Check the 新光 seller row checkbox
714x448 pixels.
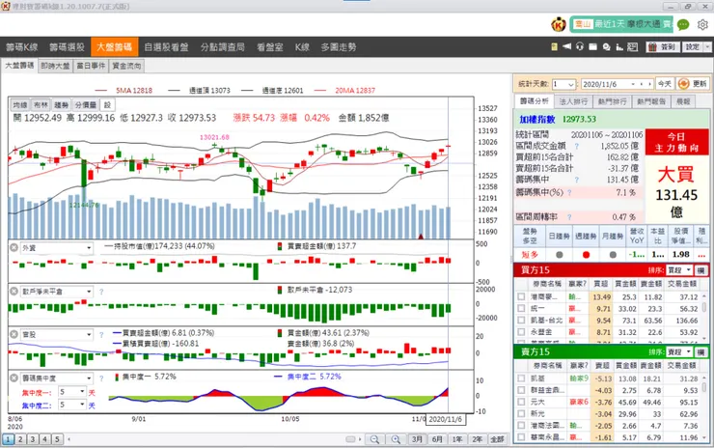521,414
